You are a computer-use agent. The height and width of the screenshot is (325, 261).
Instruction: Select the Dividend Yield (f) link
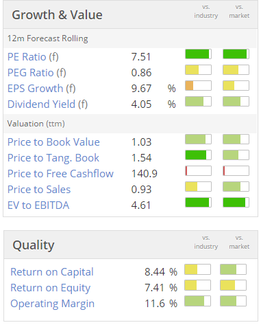pos(47,104)
